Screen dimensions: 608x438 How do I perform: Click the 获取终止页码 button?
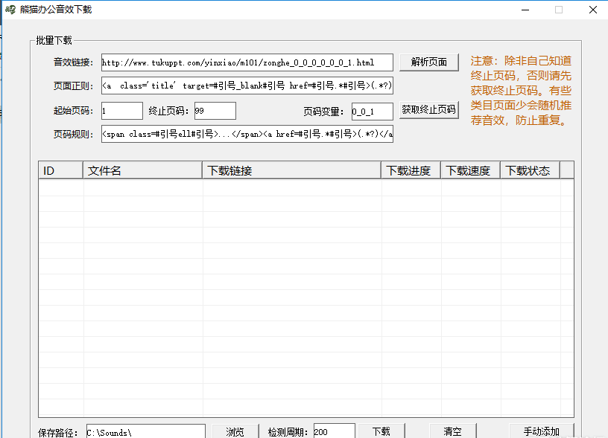coord(429,110)
